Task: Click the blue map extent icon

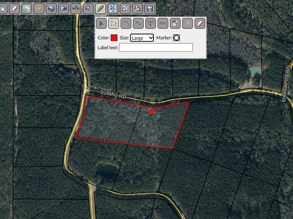Action: click(113, 8)
